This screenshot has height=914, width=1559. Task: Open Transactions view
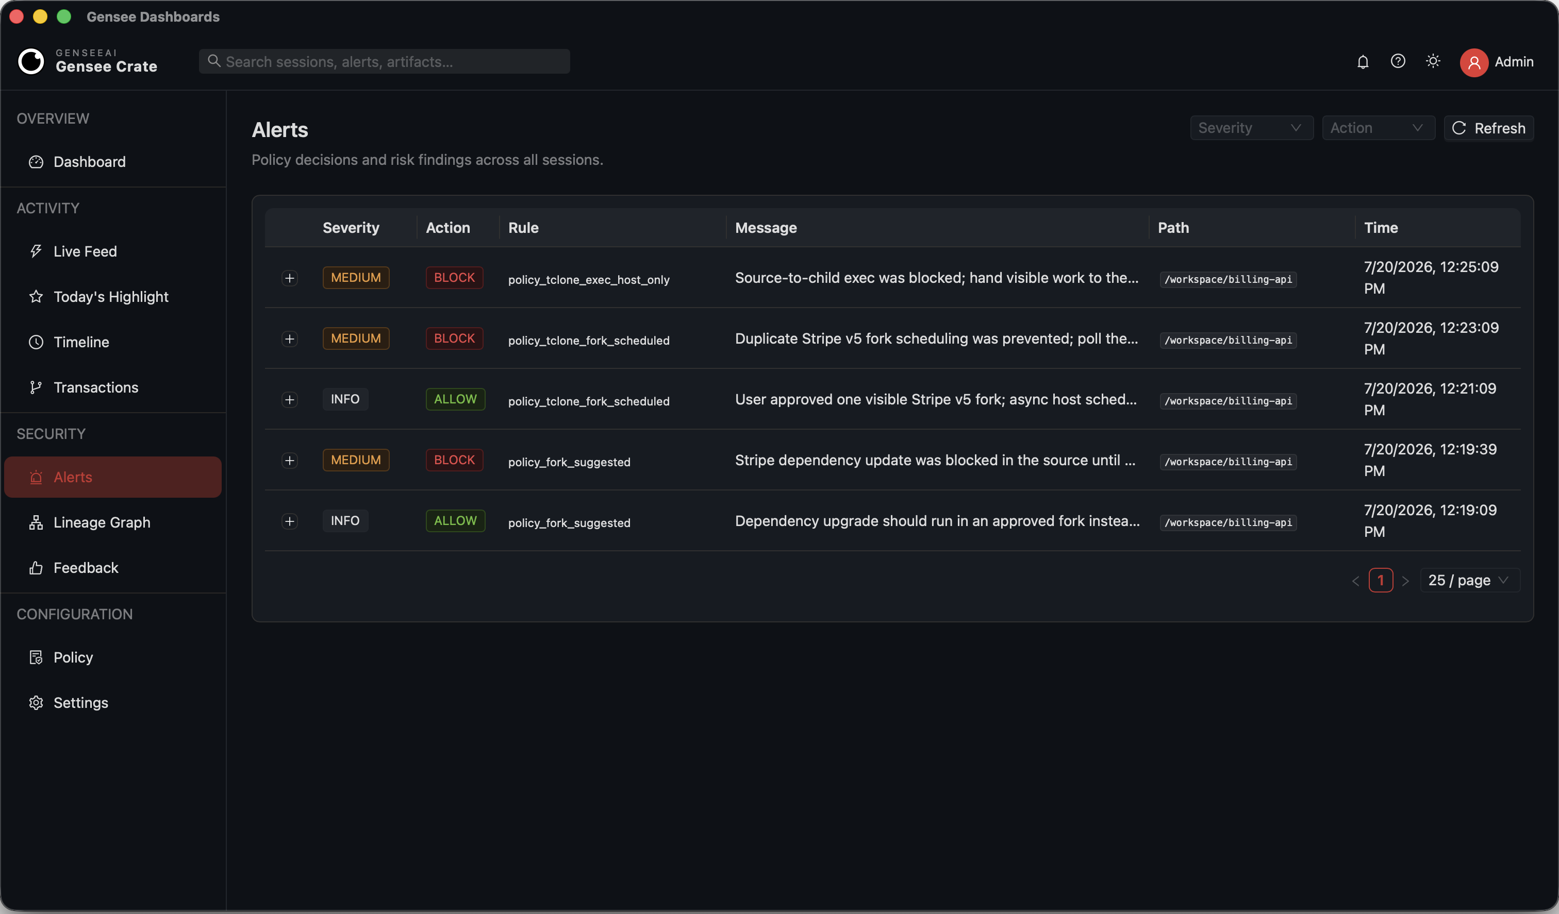tap(112, 387)
